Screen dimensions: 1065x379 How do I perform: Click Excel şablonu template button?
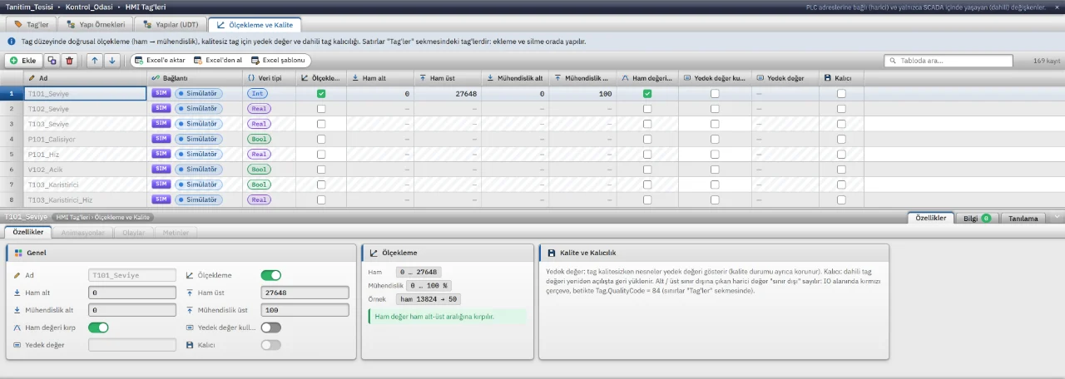280,61
